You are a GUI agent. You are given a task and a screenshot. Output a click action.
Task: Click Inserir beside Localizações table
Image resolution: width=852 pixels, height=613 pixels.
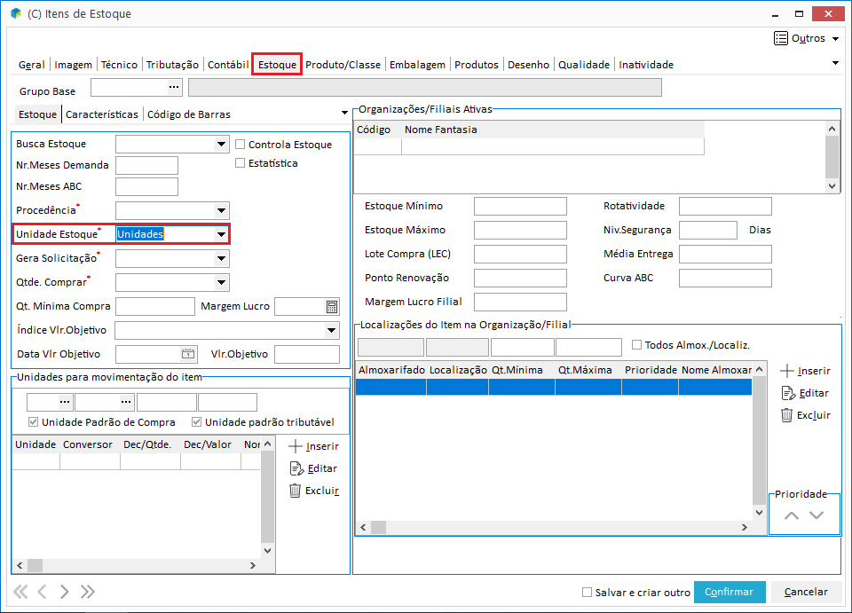pyautogui.click(x=805, y=372)
